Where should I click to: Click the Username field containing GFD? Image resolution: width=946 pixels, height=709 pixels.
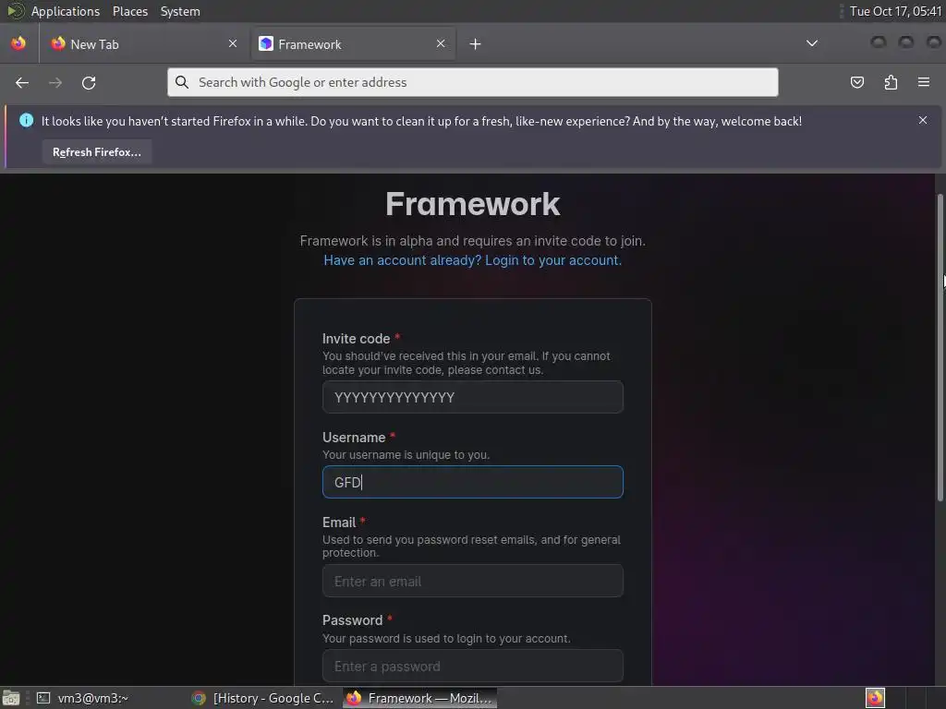[x=472, y=482]
